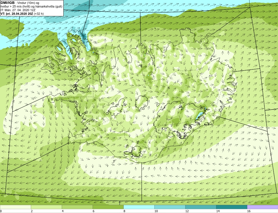
Task: Select the 14–16 m/s dark teal swatch
Action: [x=231, y=207]
